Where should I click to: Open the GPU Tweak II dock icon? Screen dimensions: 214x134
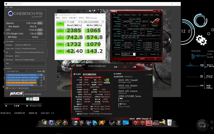tap(156, 123)
